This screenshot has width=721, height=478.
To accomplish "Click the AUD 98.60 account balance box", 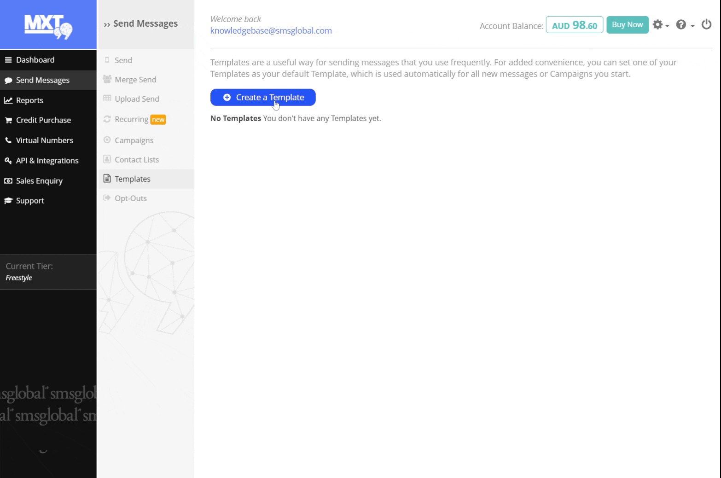I will pos(574,25).
